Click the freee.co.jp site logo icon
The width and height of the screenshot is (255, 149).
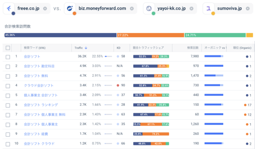point(9,8)
